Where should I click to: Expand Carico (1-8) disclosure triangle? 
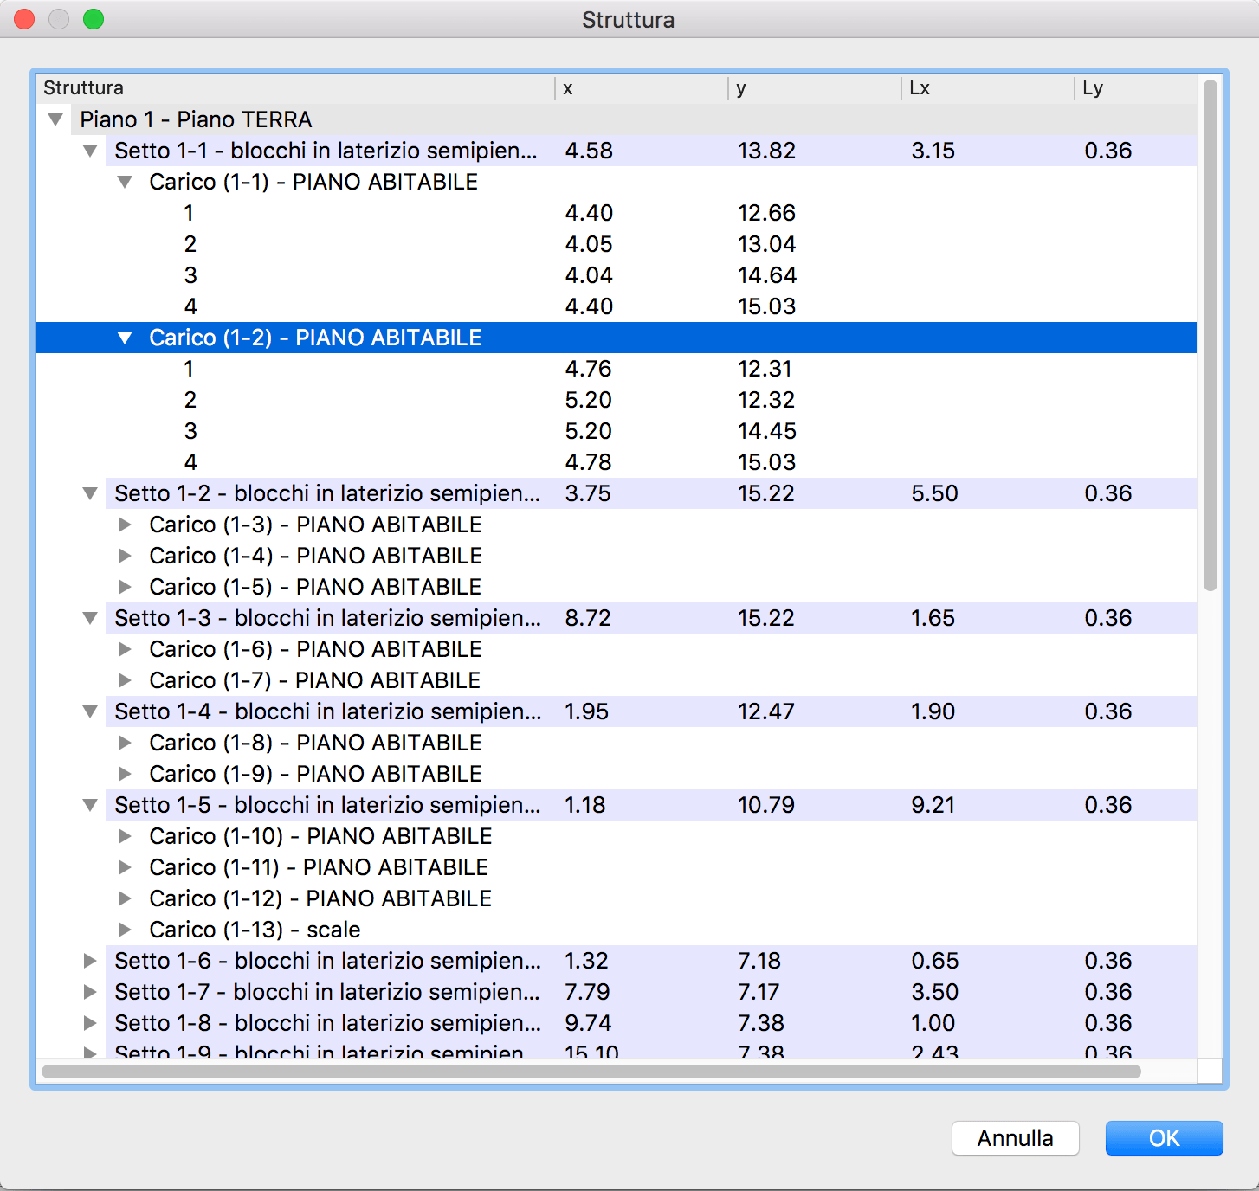point(125,743)
